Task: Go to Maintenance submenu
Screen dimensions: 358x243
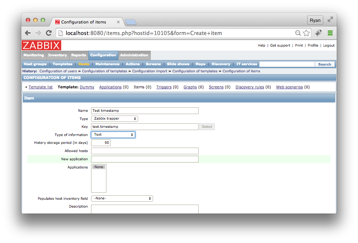Action: pos(108,64)
